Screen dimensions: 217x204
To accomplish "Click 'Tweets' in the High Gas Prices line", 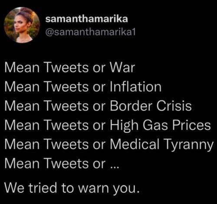I will click(67, 125).
